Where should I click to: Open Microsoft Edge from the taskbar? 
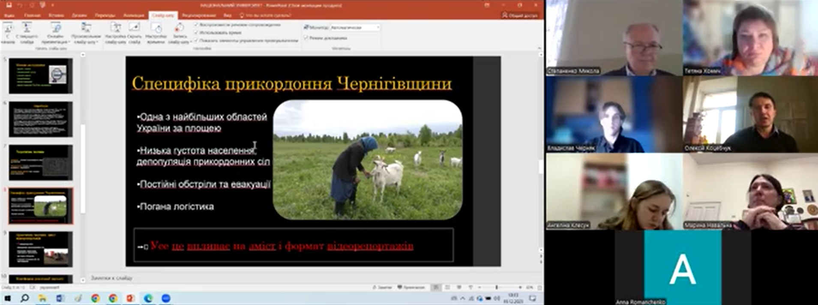click(x=148, y=298)
